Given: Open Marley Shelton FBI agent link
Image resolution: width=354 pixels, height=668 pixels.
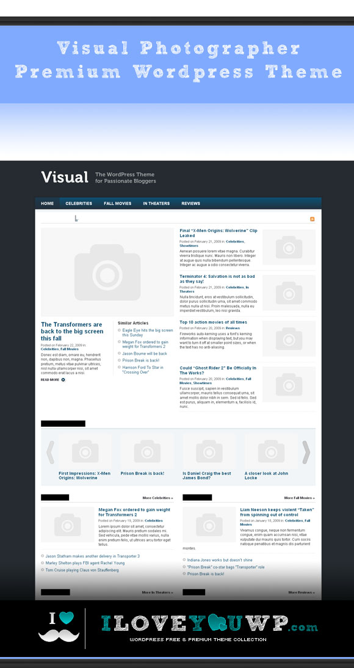Looking at the screenshot, I should [x=85, y=563].
